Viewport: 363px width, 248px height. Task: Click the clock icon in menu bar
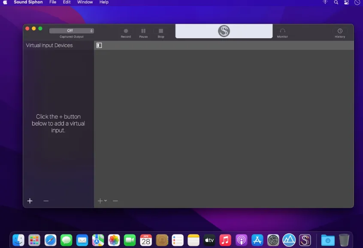(357, 2)
